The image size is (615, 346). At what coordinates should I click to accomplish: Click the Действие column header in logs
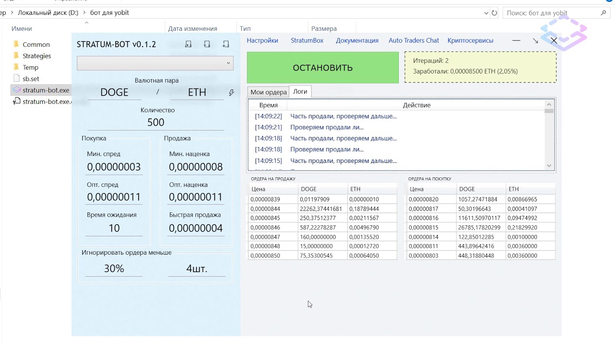[417, 105]
